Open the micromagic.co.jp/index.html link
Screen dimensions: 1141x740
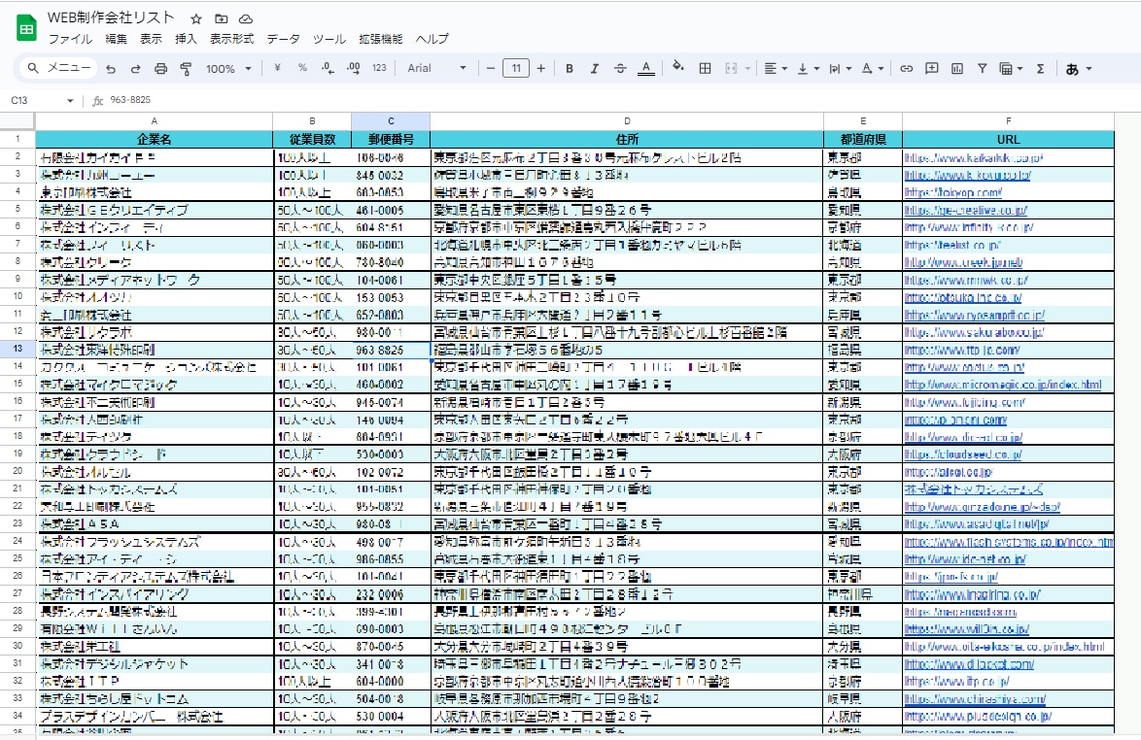pyautogui.click(x=1003, y=385)
